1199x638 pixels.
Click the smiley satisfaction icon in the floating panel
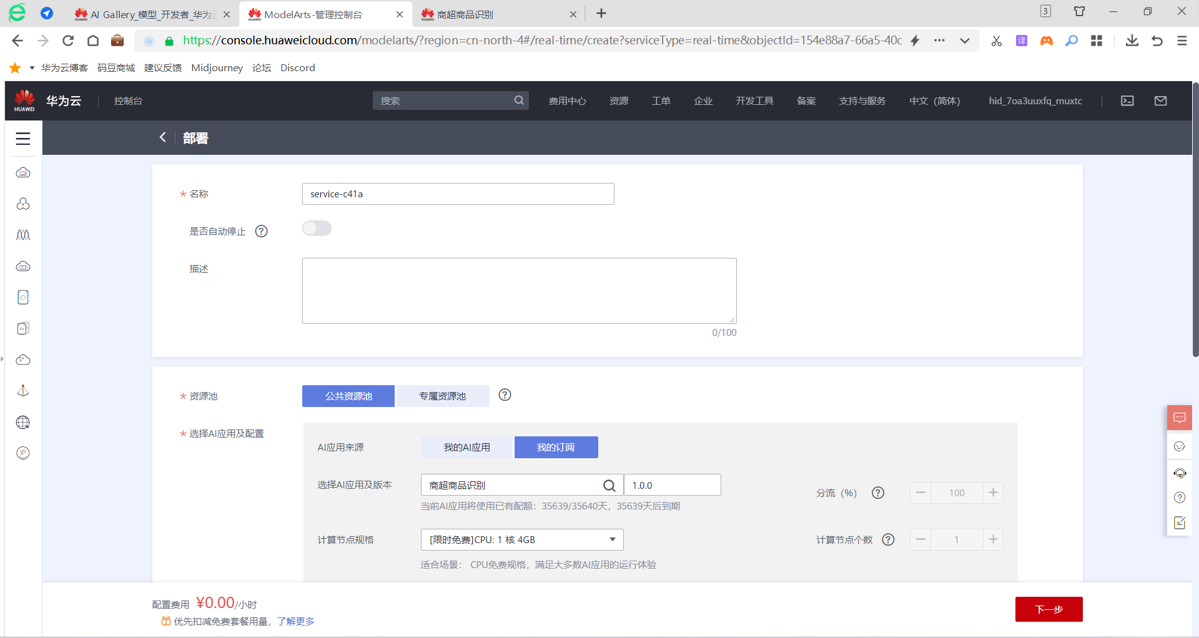point(1180,446)
